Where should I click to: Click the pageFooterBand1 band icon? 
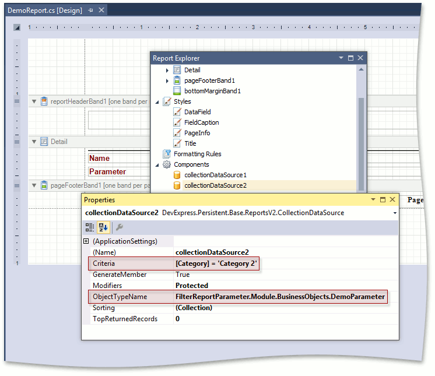tap(177, 80)
